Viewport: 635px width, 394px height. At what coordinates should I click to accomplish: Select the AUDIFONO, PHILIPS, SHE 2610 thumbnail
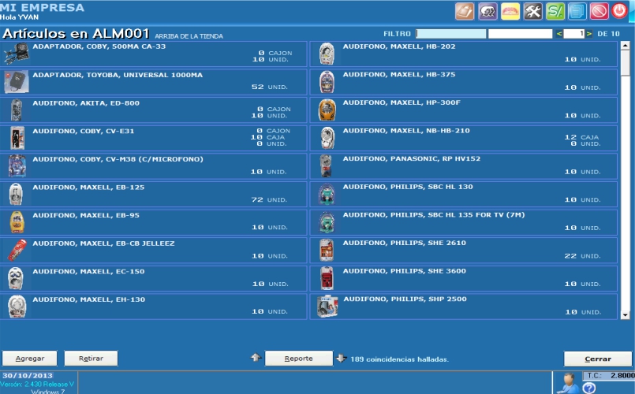click(x=327, y=250)
